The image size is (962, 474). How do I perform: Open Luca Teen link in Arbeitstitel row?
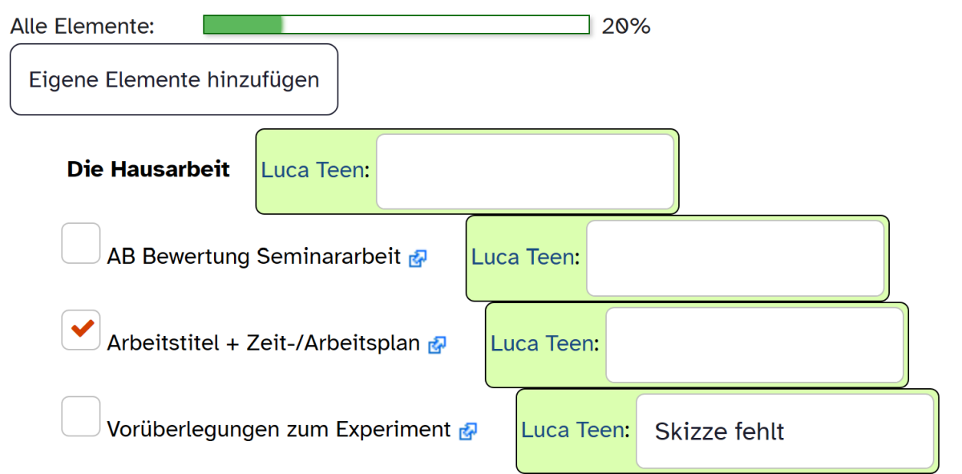point(542,344)
